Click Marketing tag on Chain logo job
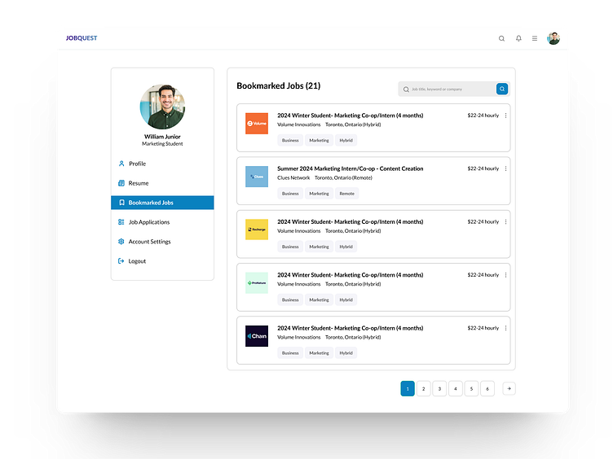This screenshot has width=613, height=459. 319,353
